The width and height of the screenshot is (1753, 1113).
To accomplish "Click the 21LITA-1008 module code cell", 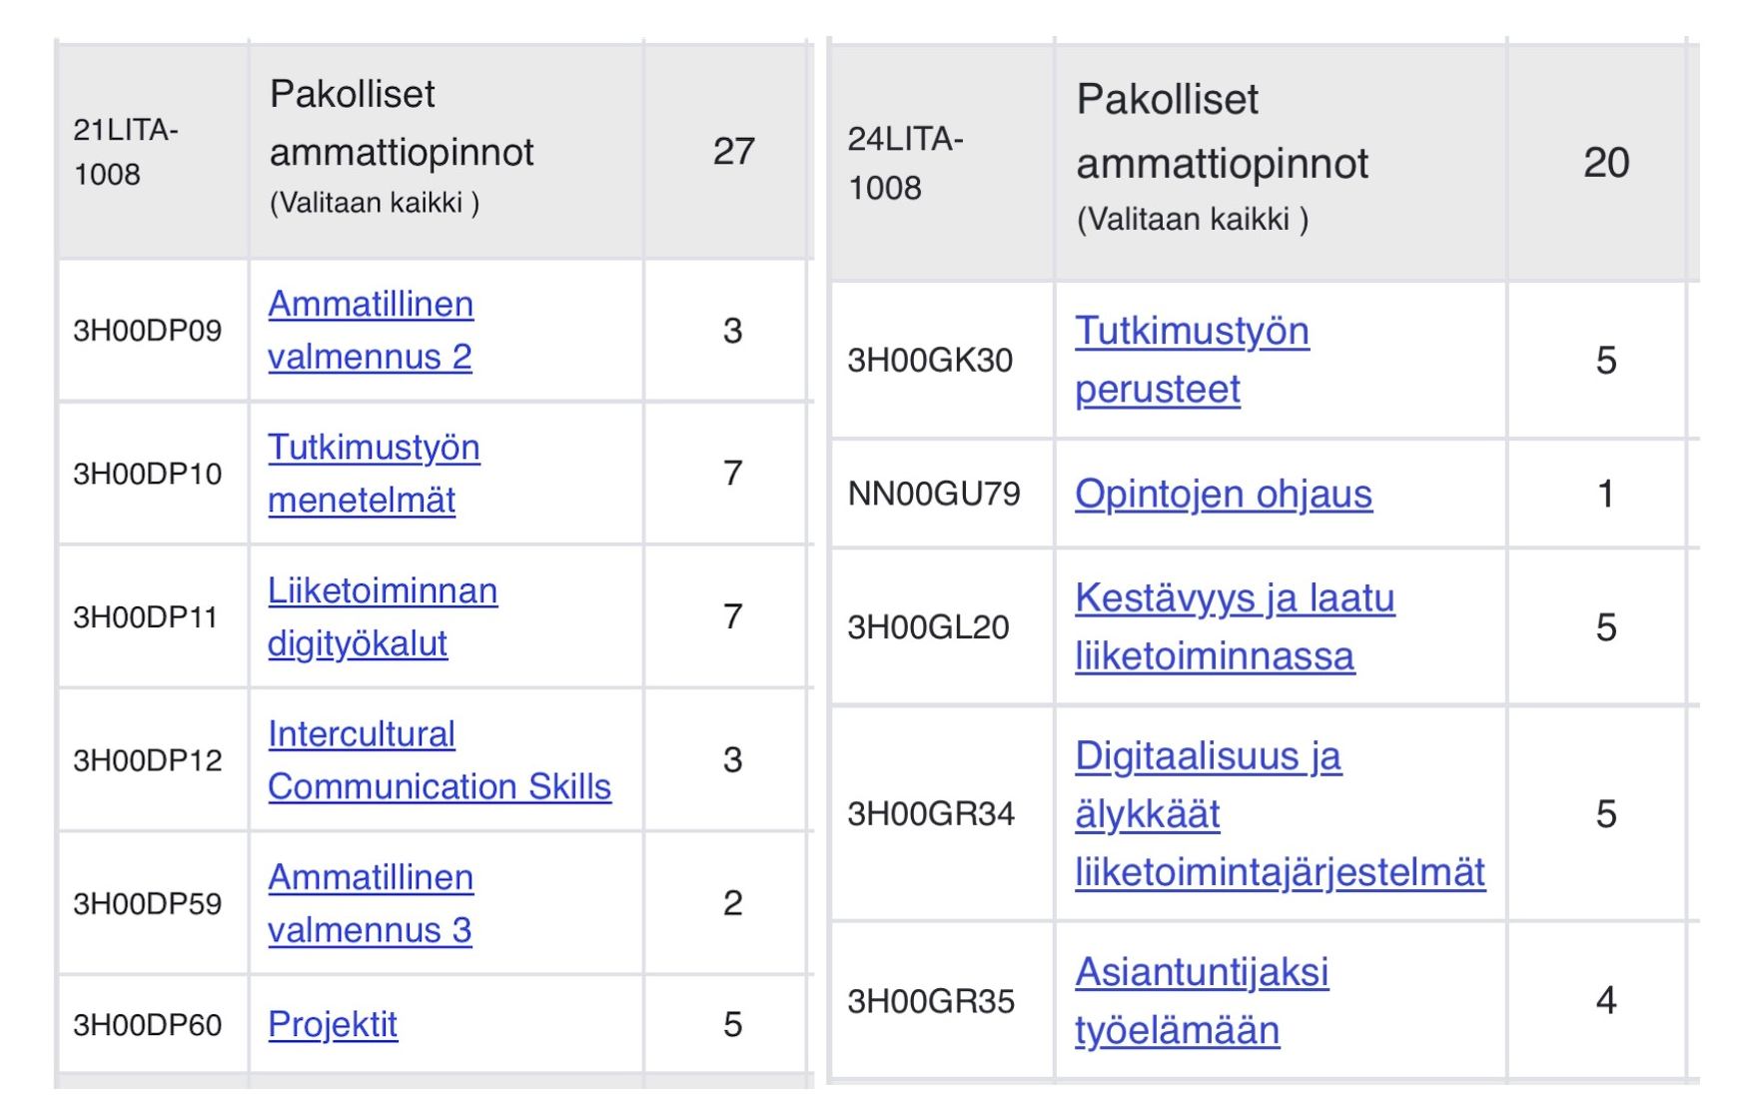I will click(x=126, y=152).
